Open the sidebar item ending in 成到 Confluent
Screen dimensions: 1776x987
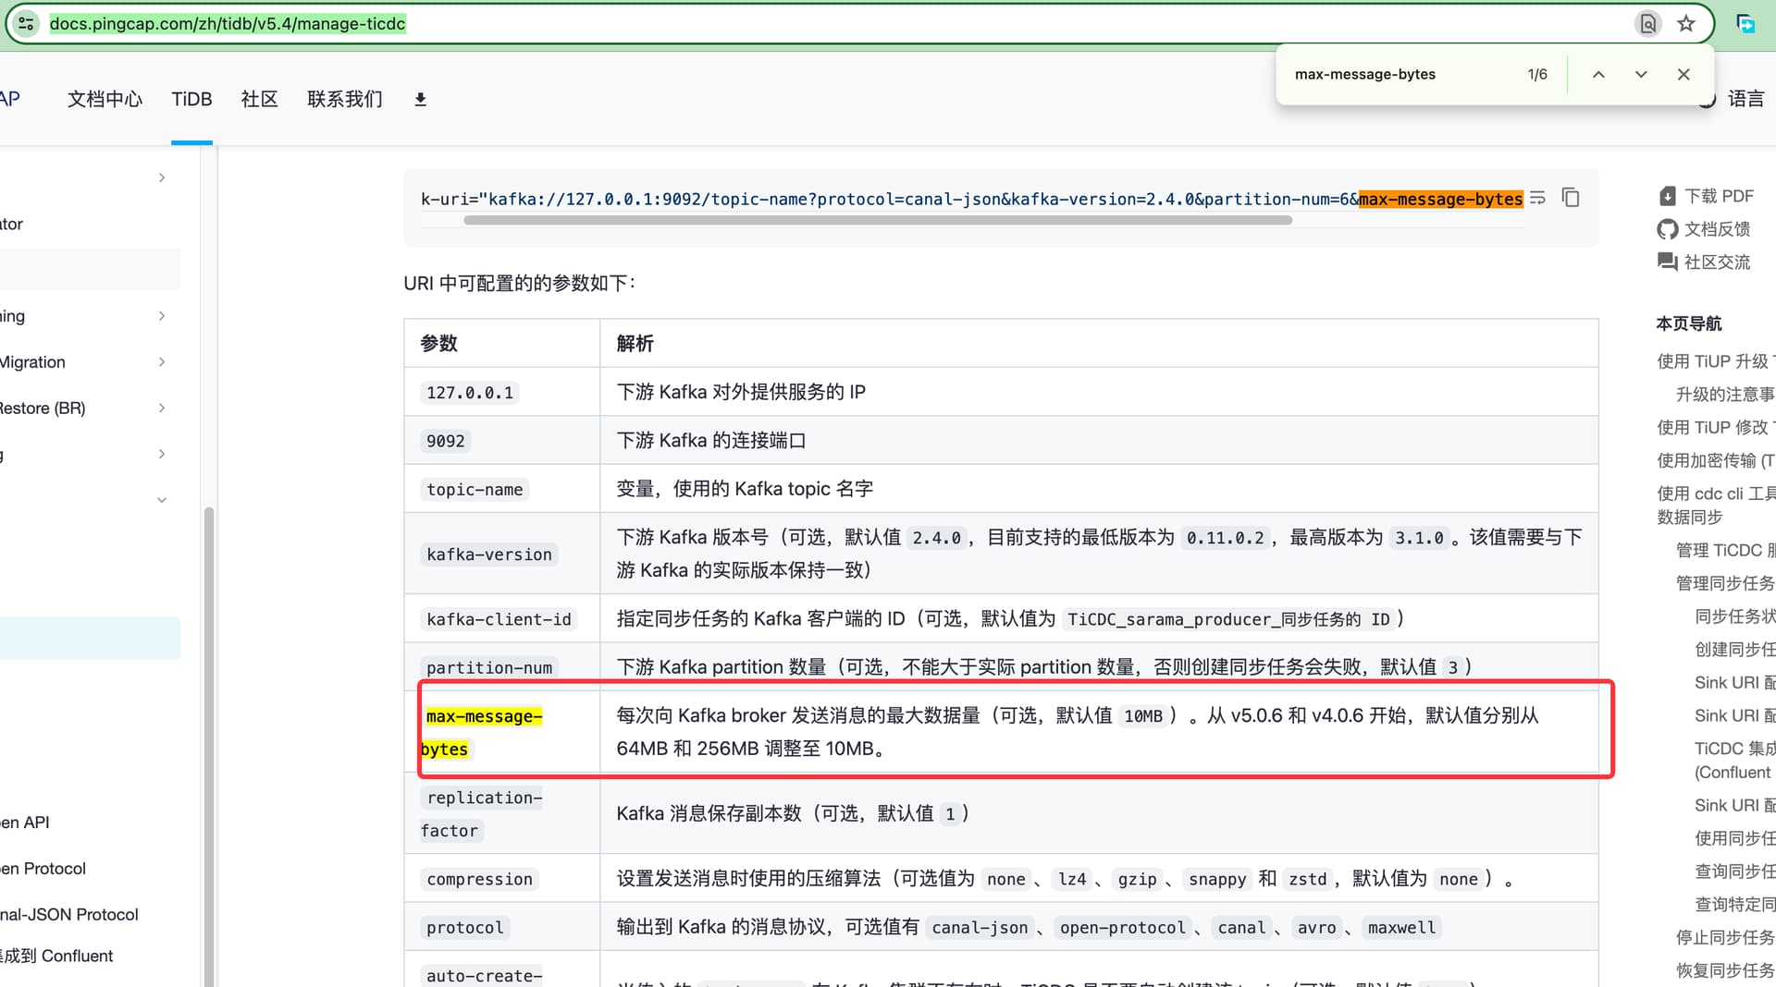pos(56,956)
